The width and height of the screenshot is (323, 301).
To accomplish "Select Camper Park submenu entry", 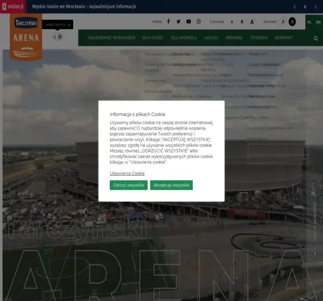I will (156, 81).
